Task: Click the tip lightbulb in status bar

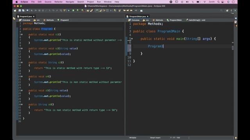Action: (x=236, y=138)
